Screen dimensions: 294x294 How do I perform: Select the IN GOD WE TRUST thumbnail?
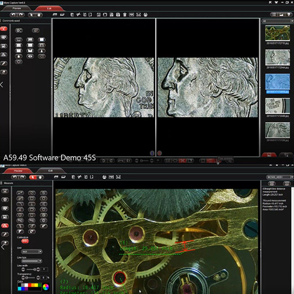[x=277, y=106]
